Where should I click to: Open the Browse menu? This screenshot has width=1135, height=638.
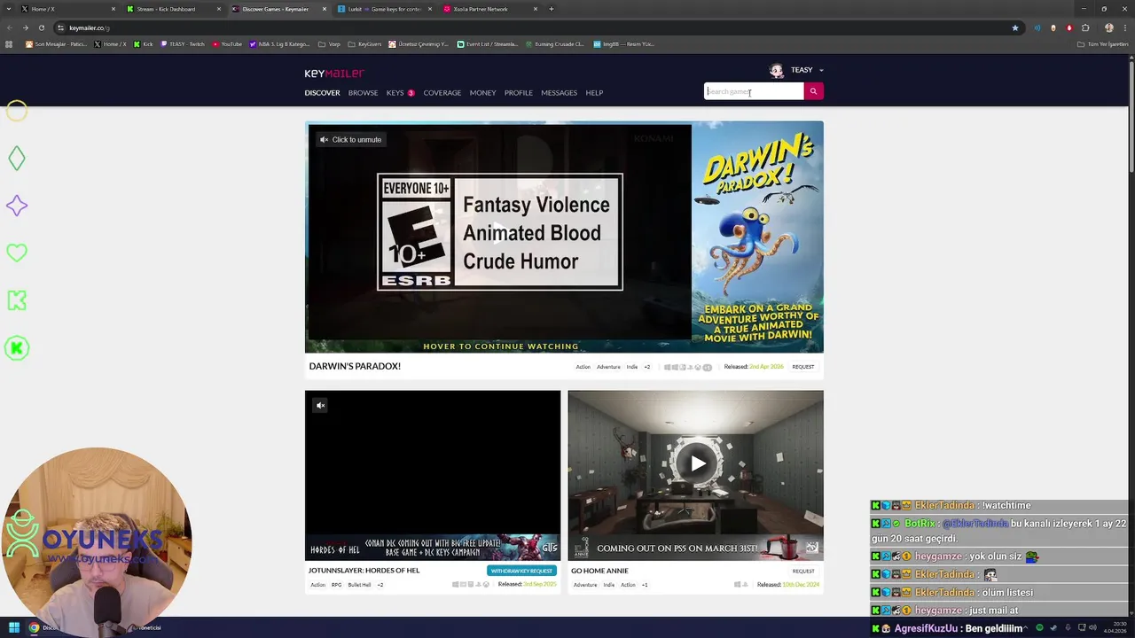[363, 92]
